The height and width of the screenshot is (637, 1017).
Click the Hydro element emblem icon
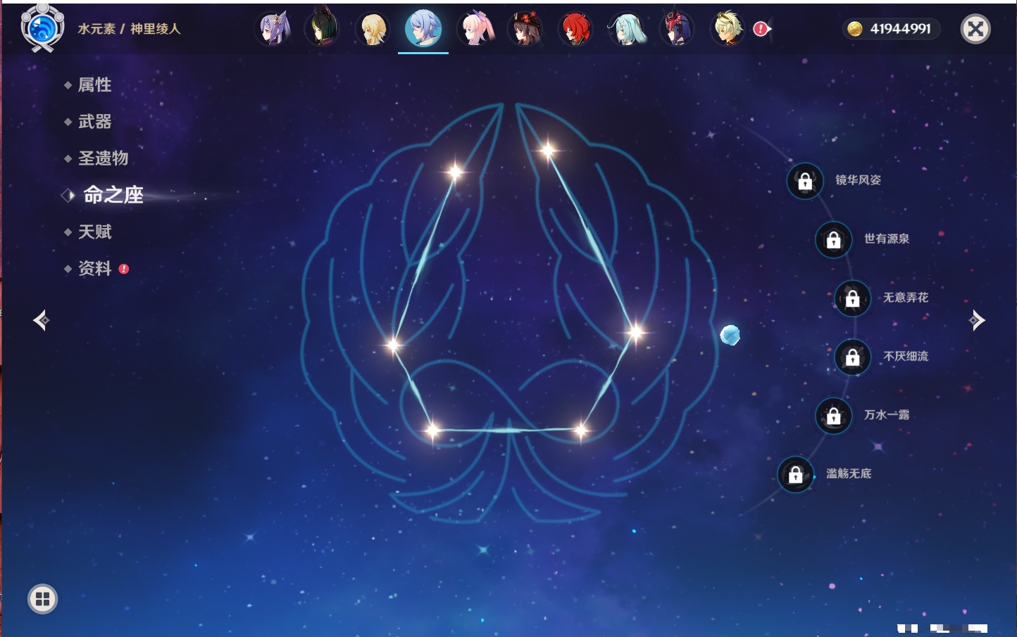[42, 28]
